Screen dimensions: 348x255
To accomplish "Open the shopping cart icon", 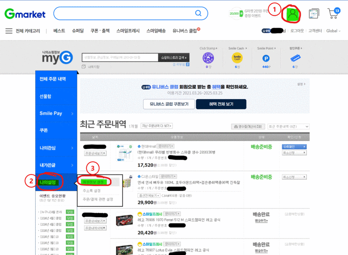I will pos(334,13).
